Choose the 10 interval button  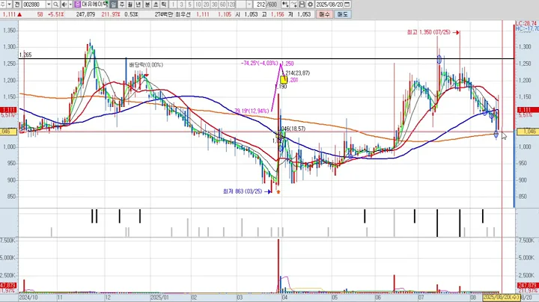pyautogui.click(x=198, y=4)
